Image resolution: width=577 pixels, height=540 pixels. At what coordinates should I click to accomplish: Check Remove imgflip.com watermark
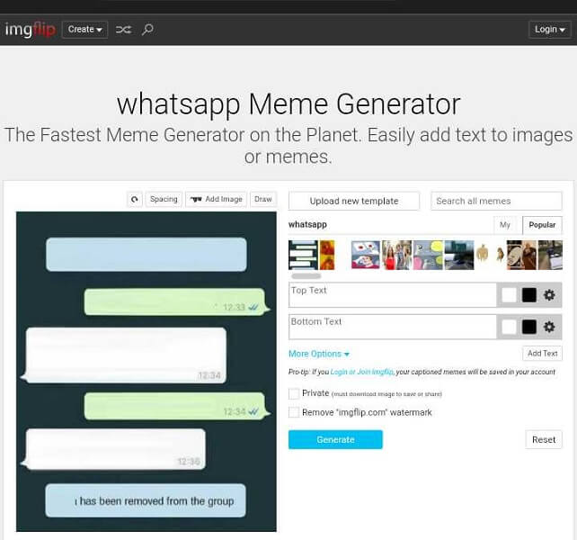click(x=294, y=412)
